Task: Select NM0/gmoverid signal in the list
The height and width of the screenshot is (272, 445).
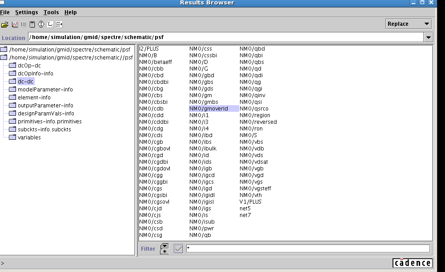Action: point(208,109)
